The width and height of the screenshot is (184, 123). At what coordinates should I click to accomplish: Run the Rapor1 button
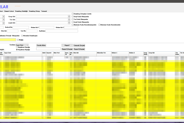tap(67, 45)
